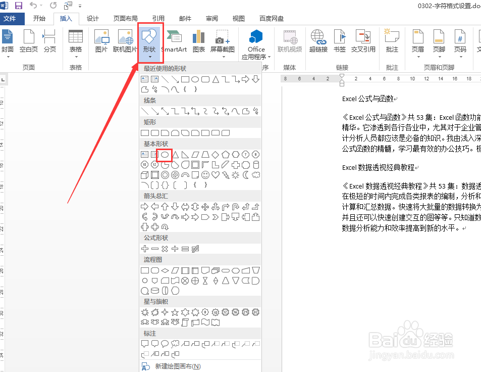
Task: Switch to the Design (设计) tab
Action: click(x=93, y=18)
